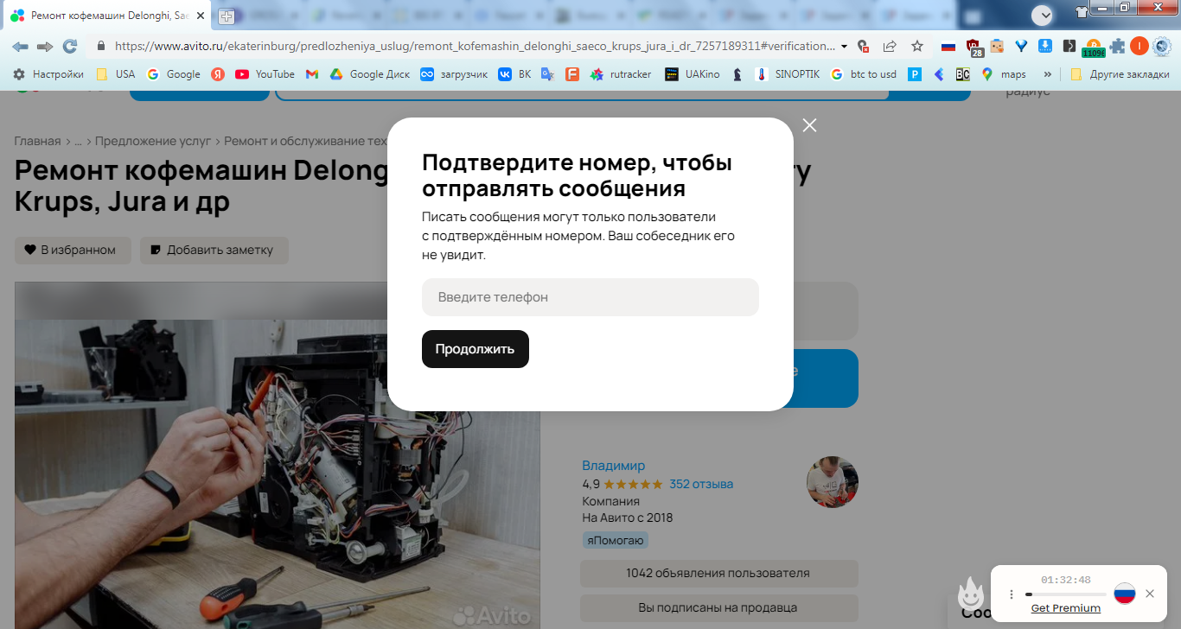Open the UAKino bookmark
The image size is (1181, 629).
point(693,74)
